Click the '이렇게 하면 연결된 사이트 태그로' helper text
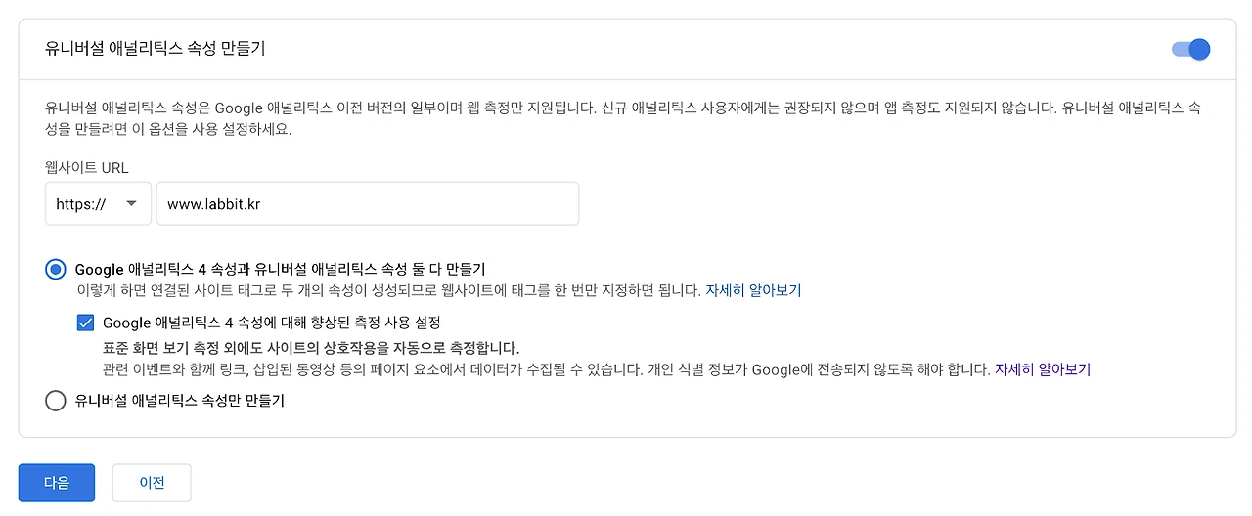 tap(389, 290)
